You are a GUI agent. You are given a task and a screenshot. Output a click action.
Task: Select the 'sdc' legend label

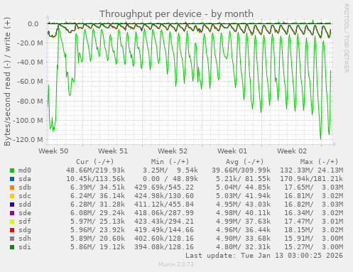[25, 196]
